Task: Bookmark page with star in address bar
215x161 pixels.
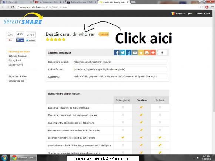Action: click(x=201, y=7)
